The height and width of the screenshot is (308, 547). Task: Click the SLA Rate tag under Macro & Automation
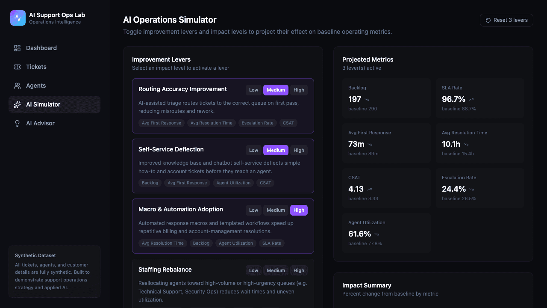[272, 243]
